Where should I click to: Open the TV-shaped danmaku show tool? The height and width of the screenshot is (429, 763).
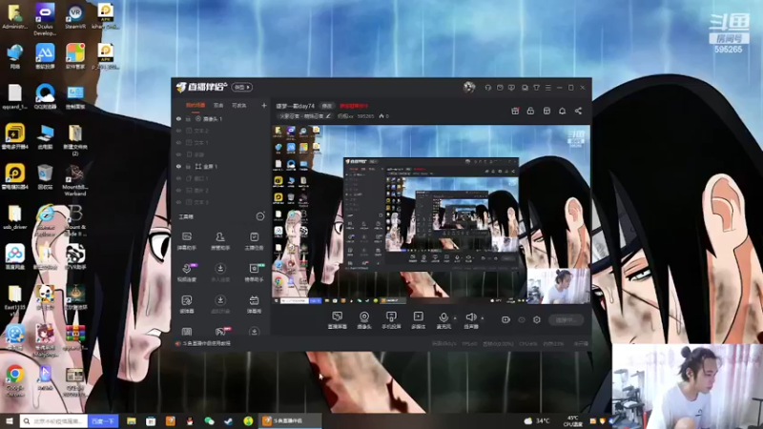pos(254,304)
